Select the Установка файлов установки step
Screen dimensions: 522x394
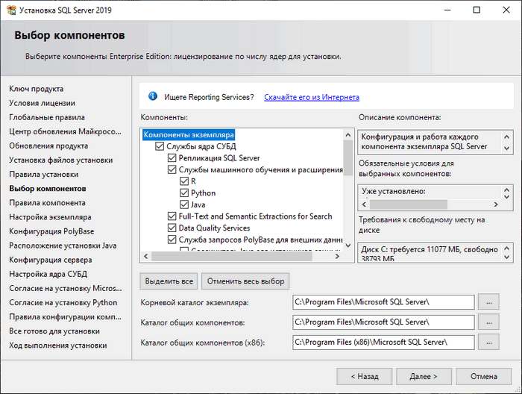point(61,160)
